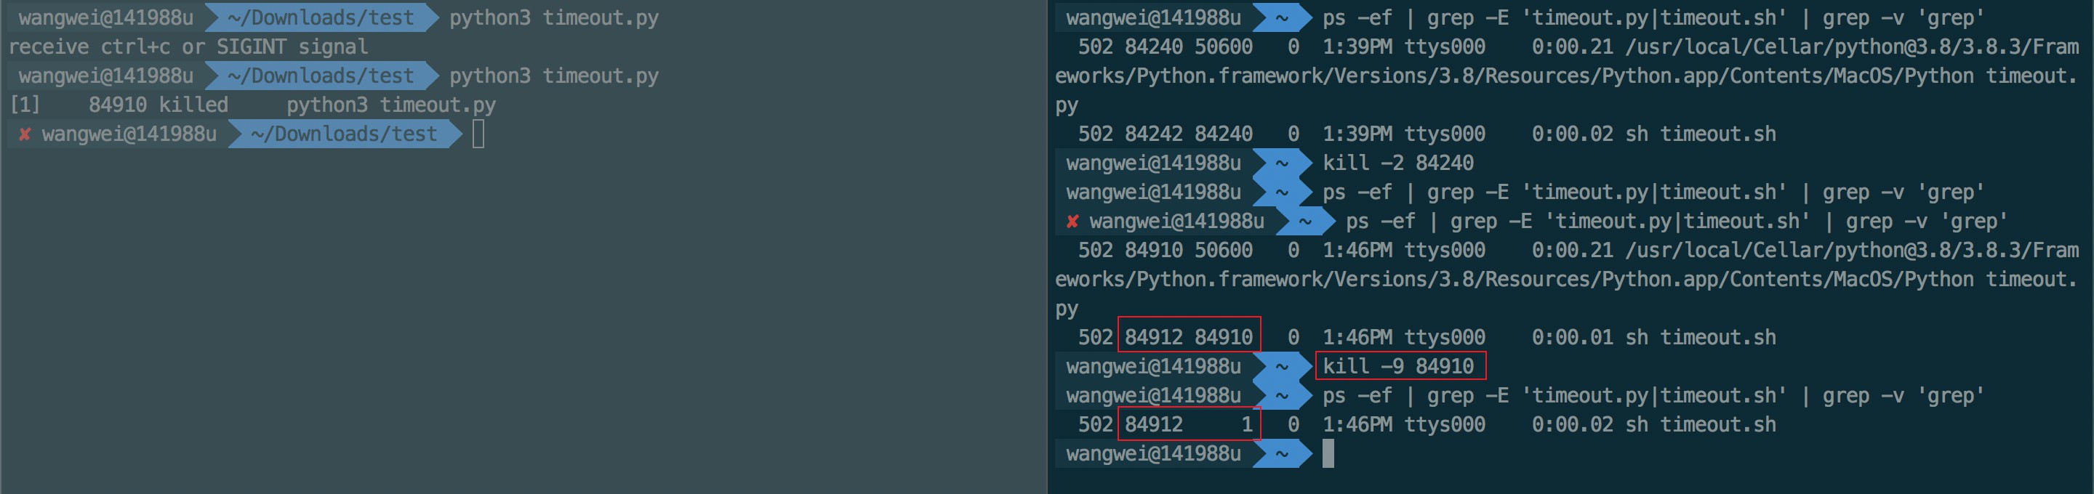Click the red-boxed 84912 with parent PID 1
Viewport: 2094px width, 494px height.
point(1189,424)
